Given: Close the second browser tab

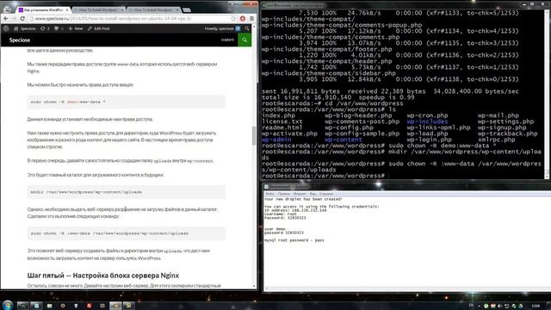Looking at the screenshot, I should (x=122, y=9).
